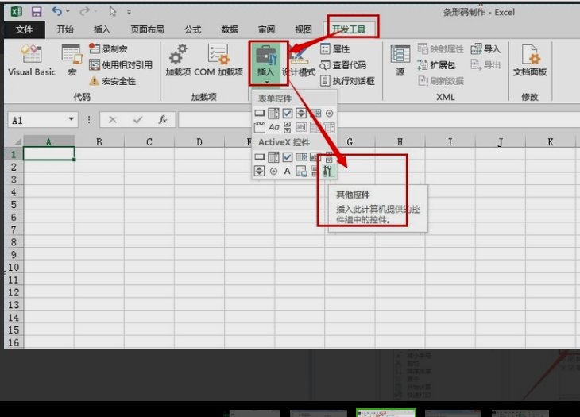580x417 pixels.
Task: Insert ActiveX image control
Action: coord(301,171)
